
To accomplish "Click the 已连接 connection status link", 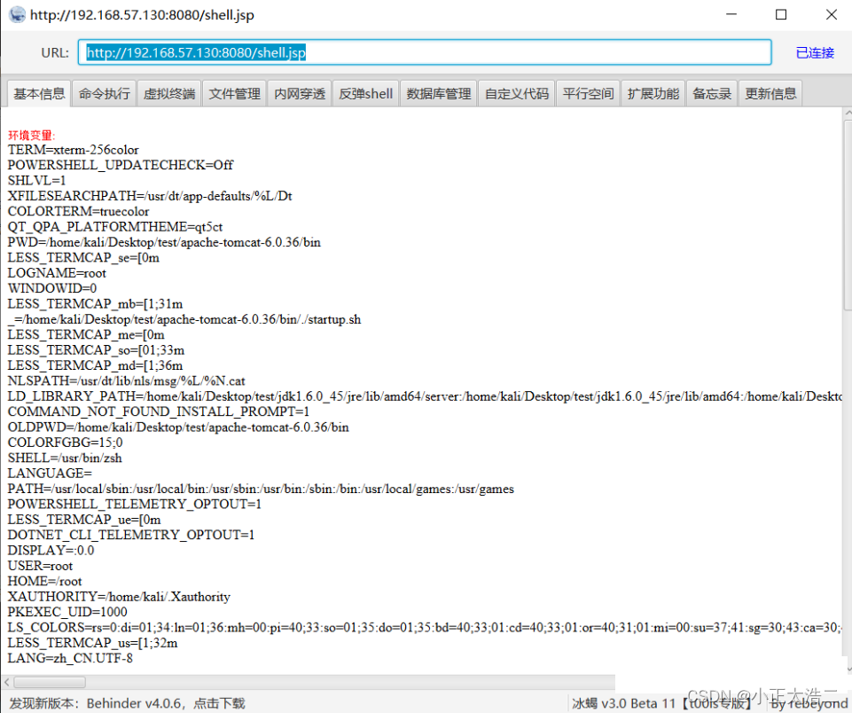I will click(814, 52).
